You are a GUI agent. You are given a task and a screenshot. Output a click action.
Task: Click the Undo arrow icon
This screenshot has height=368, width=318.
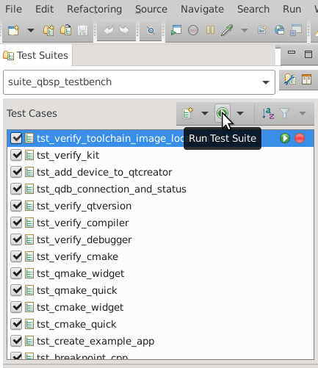point(109,31)
